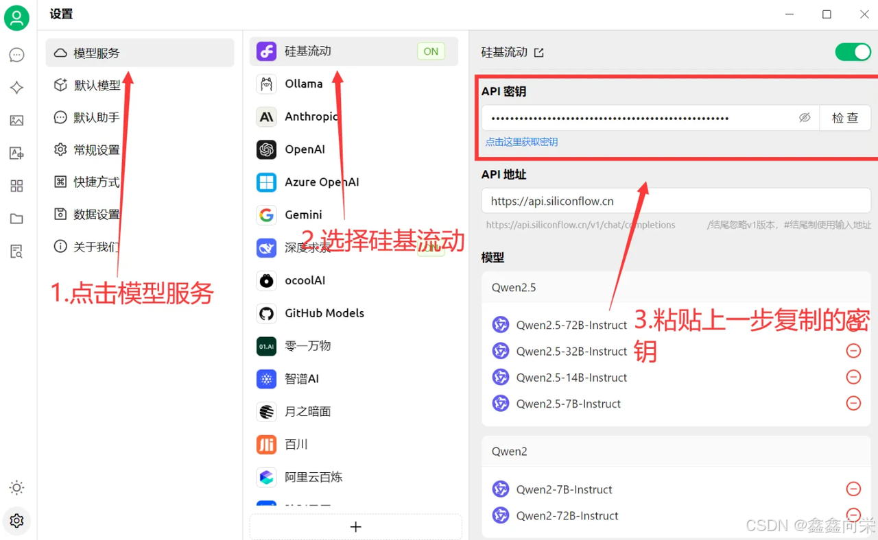Open 常规设置 settings
This screenshot has height=540, width=878.
[x=140, y=149]
